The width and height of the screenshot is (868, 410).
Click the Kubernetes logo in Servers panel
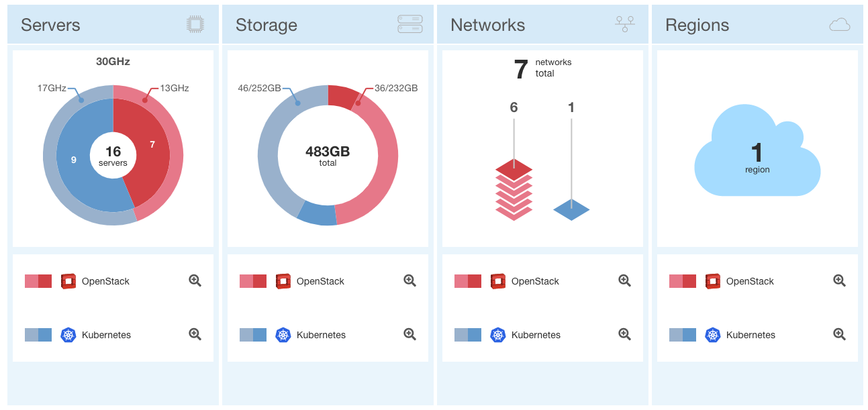tap(68, 335)
